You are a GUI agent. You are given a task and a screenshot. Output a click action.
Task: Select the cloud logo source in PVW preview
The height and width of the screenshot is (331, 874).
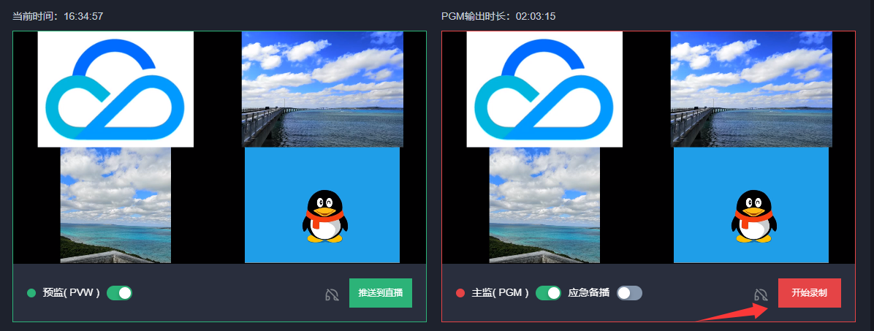click(x=115, y=89)
